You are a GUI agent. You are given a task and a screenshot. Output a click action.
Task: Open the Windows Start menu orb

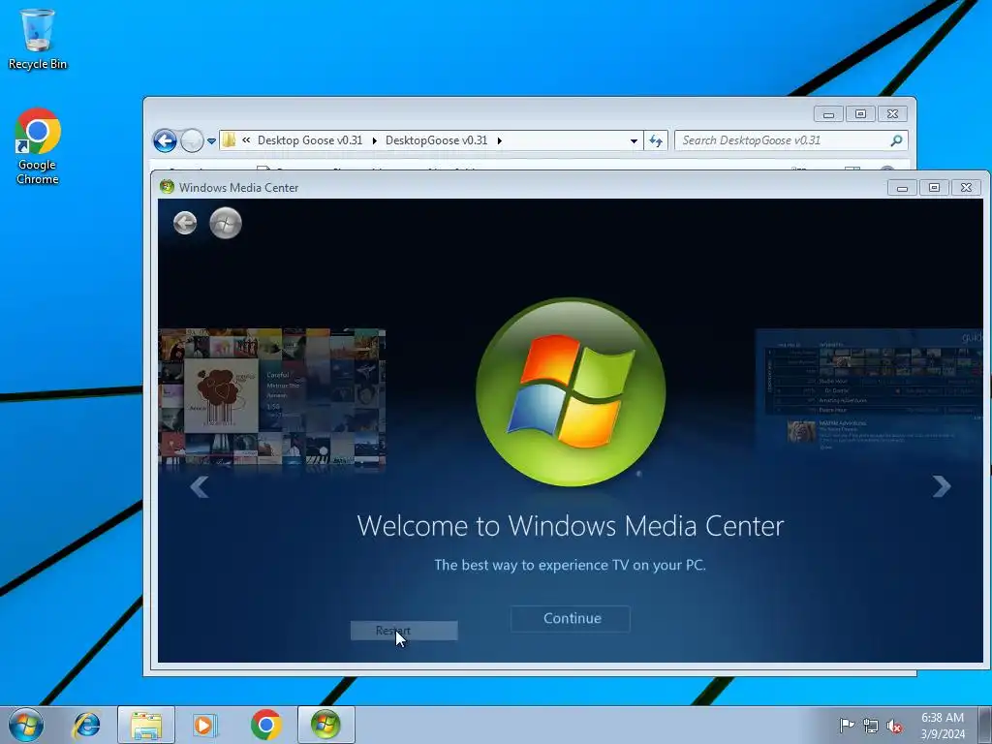click(26, 725)
